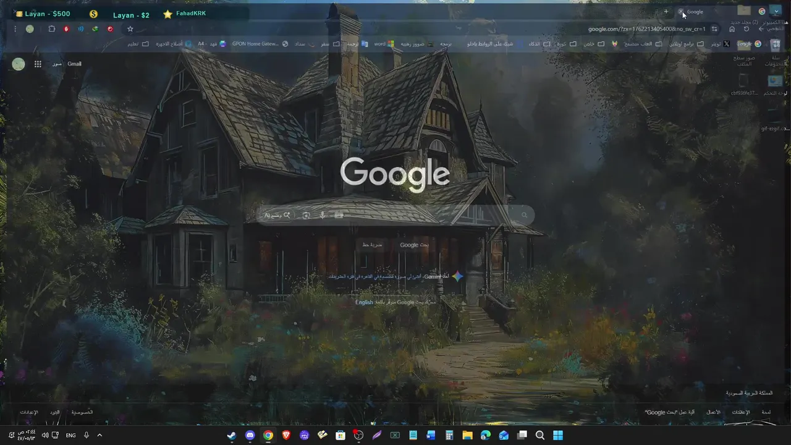Click the Chrome profile avatar in toolbar

(x=30, y=29)
